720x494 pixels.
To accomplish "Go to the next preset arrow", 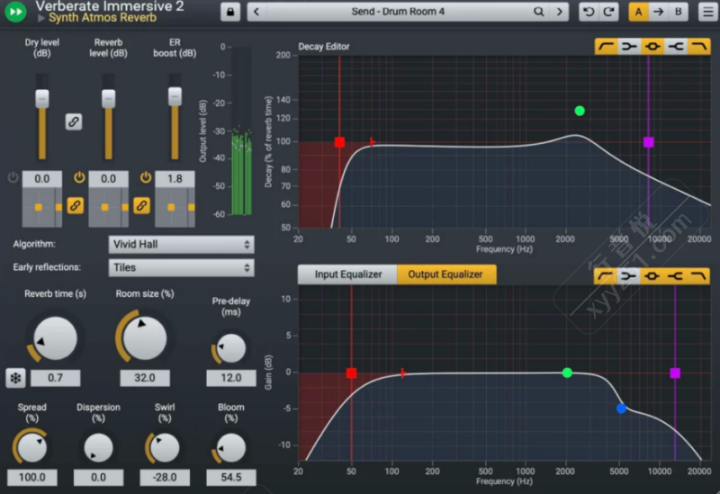I will point(559,12).
